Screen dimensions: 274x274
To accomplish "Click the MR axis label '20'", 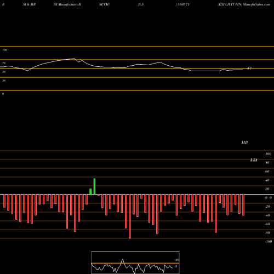I will pos(267,189).
